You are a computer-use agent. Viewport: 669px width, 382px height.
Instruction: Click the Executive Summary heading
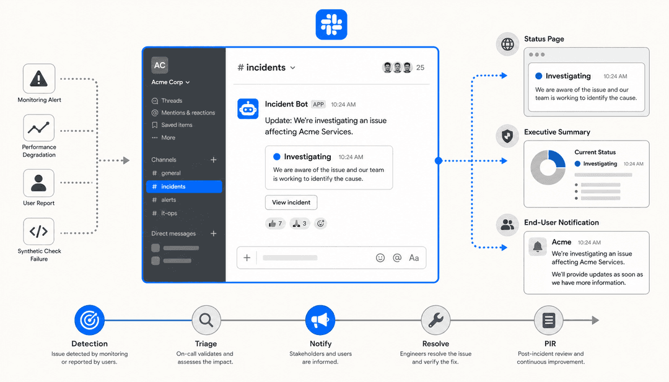click(557, 132)
